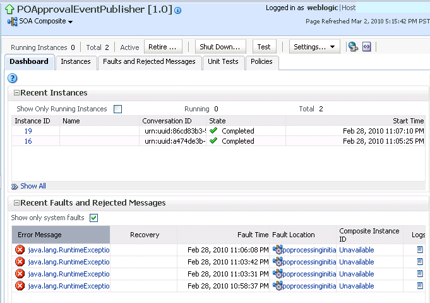The image size is (430, 303).
Task: Open the Settings... dropdown
Action: click(x=314, y=47)
